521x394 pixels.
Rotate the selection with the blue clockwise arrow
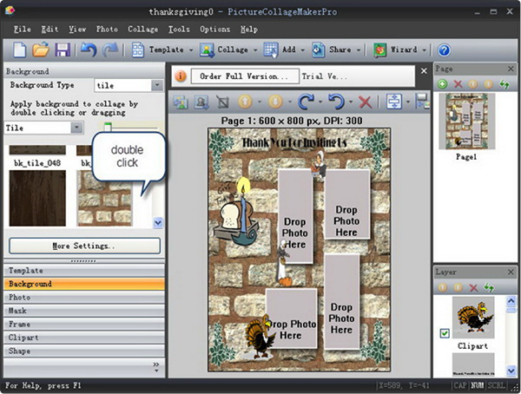click(306, 102)
